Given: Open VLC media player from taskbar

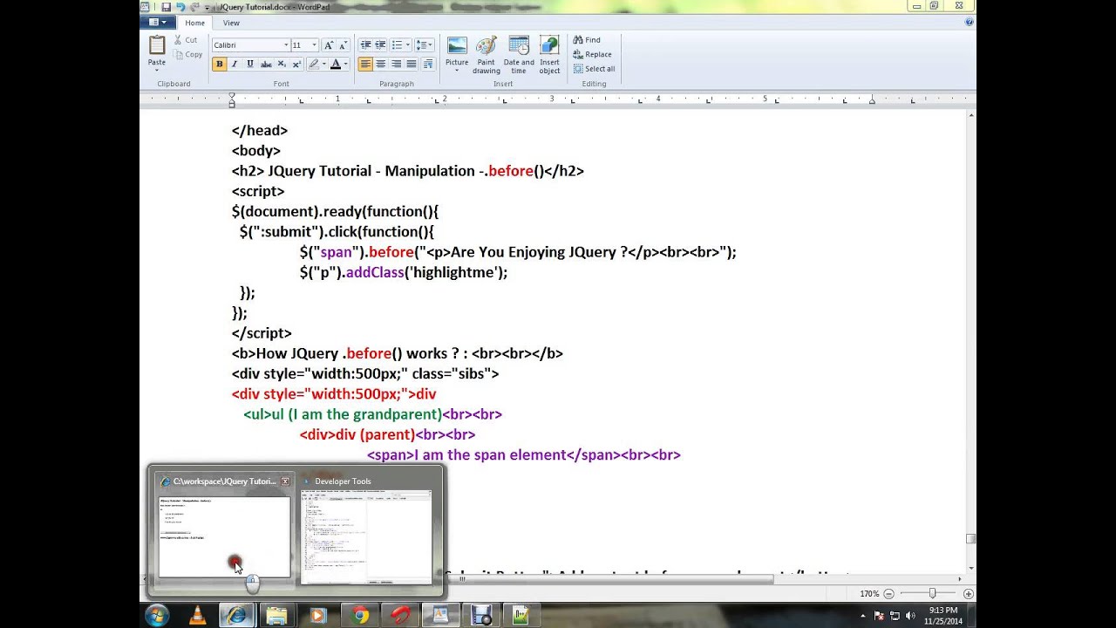Looking at the screenshot, I should 198,616.
